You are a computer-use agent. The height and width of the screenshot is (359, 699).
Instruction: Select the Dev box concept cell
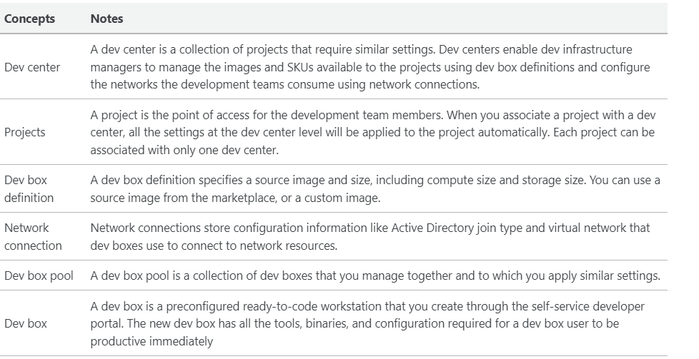26,323
